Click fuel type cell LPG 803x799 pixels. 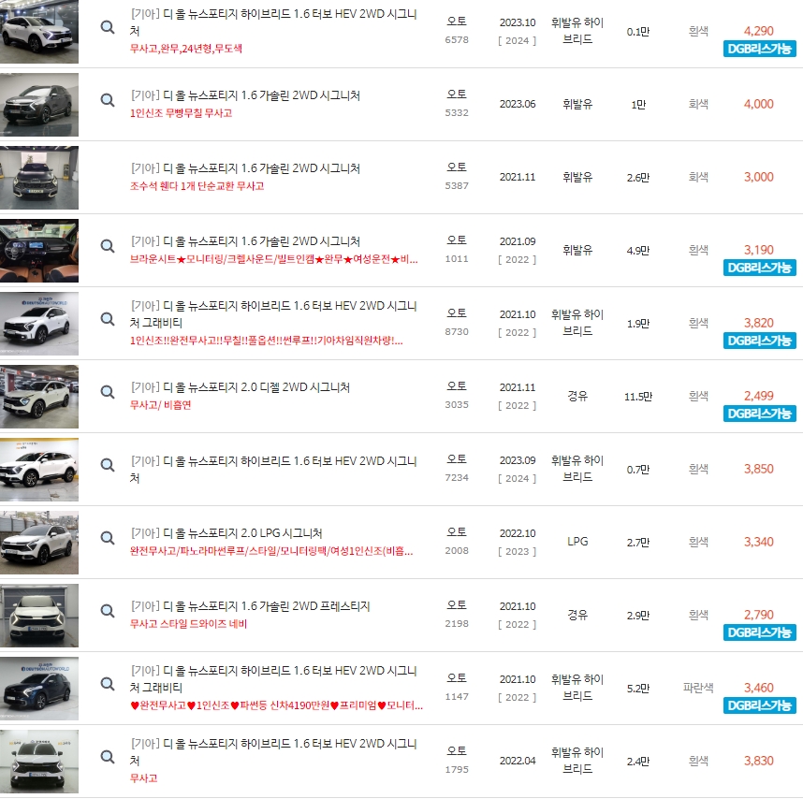(x=577, y=542)
